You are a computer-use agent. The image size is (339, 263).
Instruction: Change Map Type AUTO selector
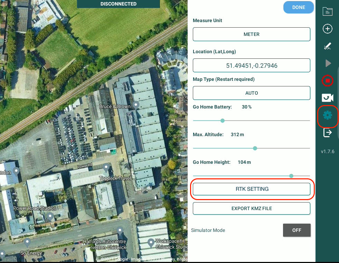pos(252,93)
